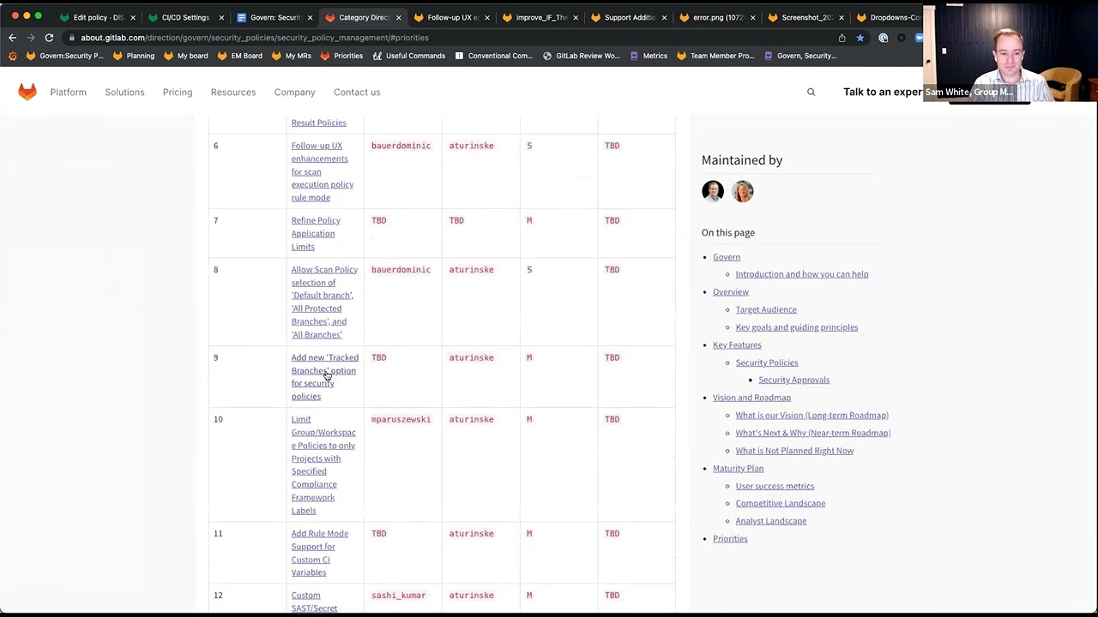1098x617 pixels.
Task: Open the site search magnifier icon
Action: pos(811,92)
